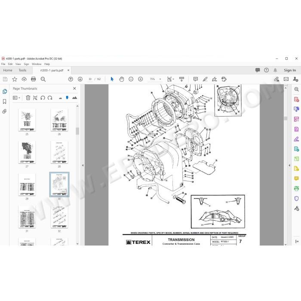Open the Edit menu
The width and height of the screenshot is (301, 301).
point(10,64)
